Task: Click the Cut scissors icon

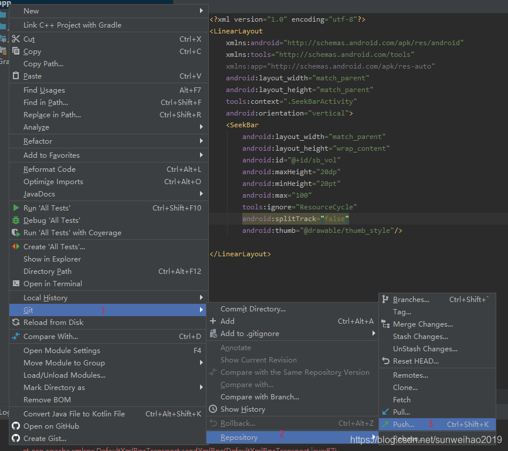Action: click(16, 39)
